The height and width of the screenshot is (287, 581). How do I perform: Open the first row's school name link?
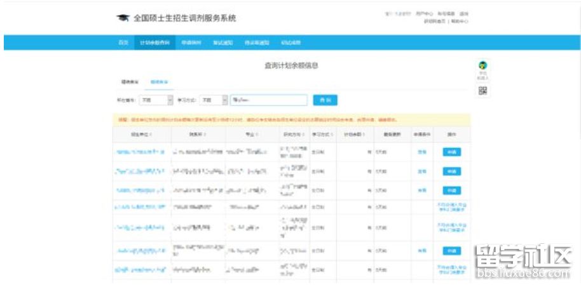(x=140, y=152)
